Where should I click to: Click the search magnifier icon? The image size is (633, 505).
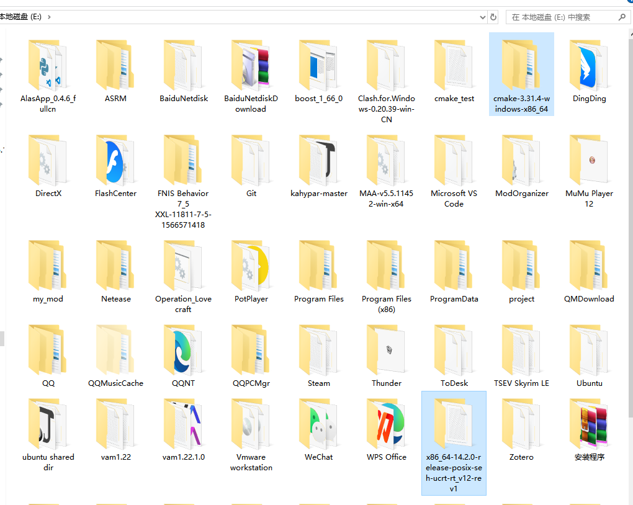[x=622, y=17]
